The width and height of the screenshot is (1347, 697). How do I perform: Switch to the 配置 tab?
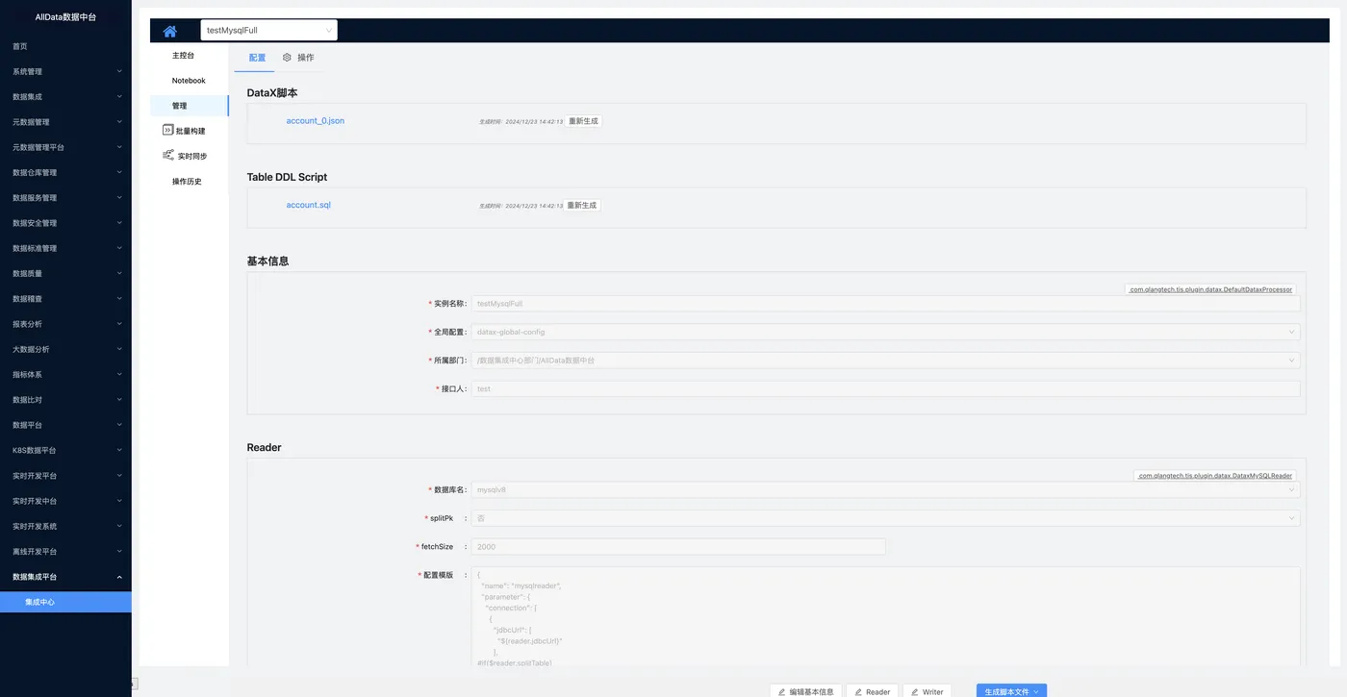pyautogui.click(x=257, y=58)
